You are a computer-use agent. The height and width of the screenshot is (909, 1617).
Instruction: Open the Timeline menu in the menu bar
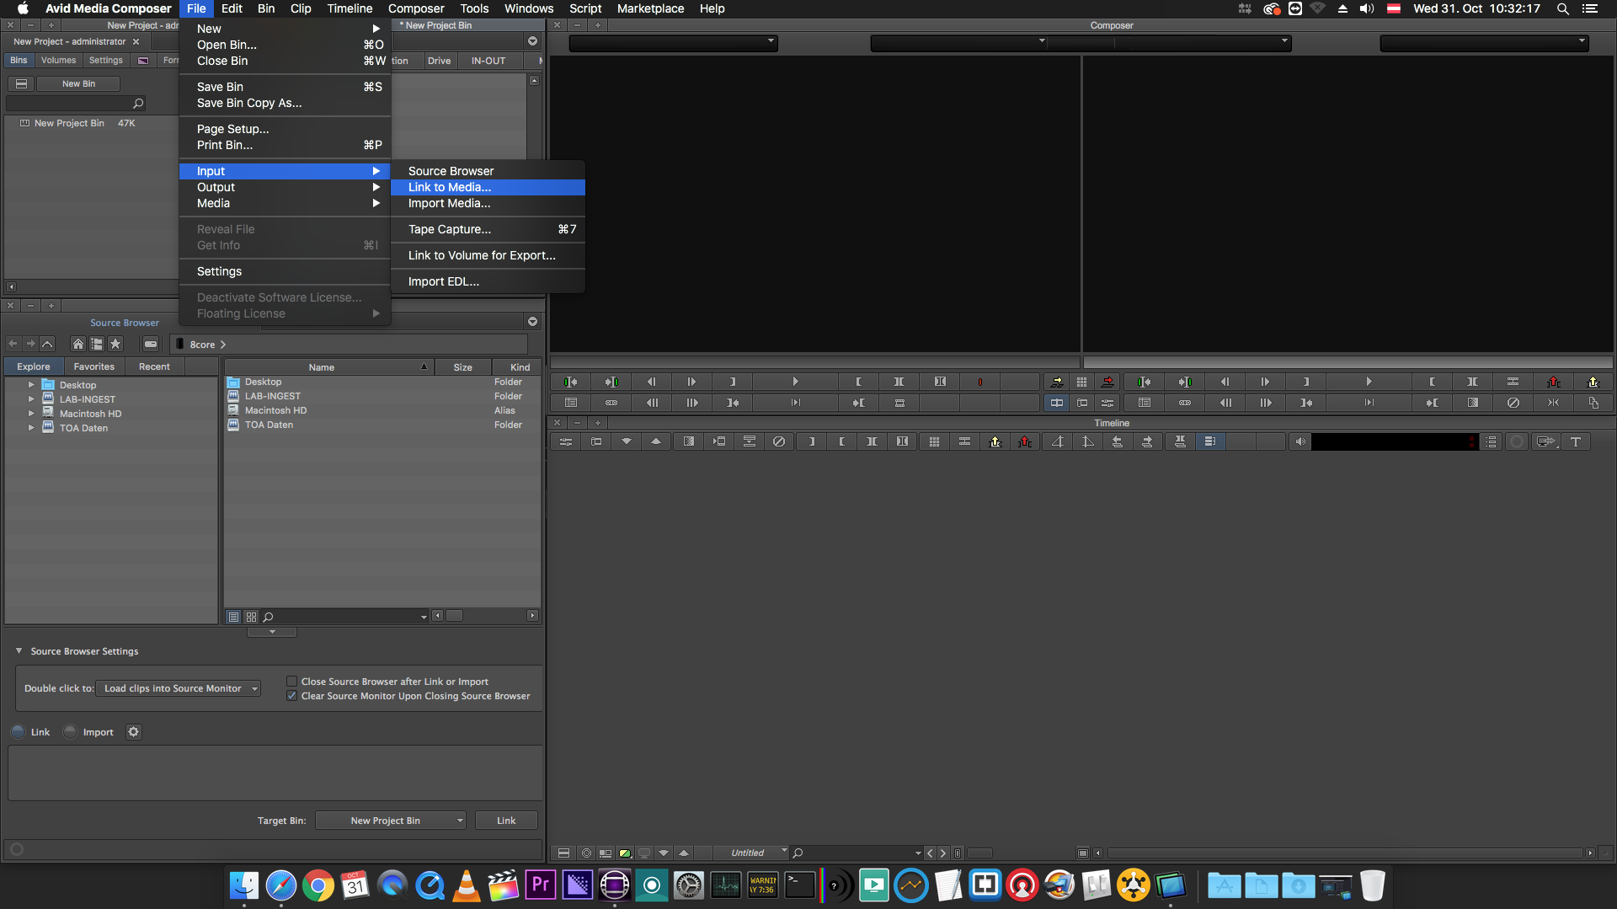tap(350, 8)
